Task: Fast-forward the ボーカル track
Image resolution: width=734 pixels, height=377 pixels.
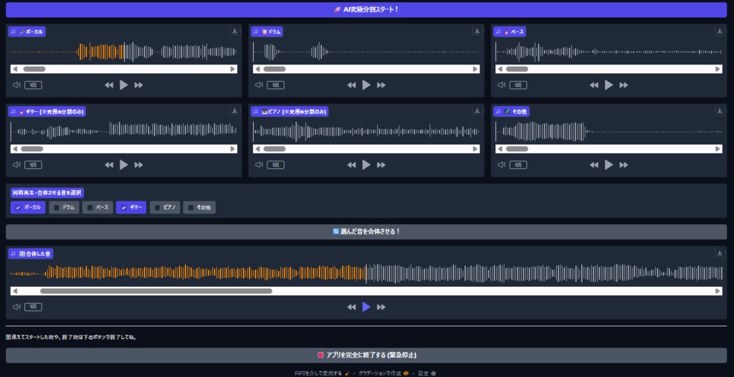Action: [138, 85]
